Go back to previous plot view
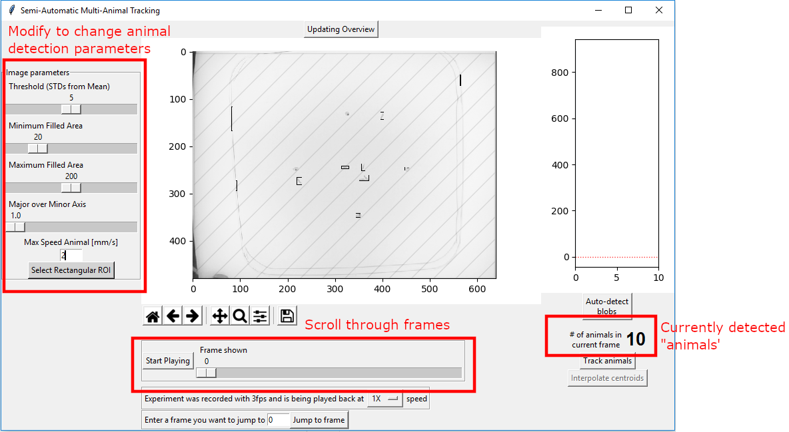Viewport: 789px width, 432px height. 173,316
